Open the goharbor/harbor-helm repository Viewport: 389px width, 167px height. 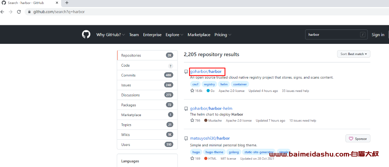211,108
